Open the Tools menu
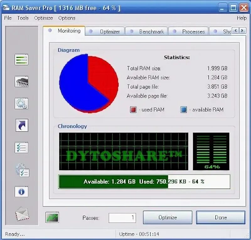 (x=23, y=18)
